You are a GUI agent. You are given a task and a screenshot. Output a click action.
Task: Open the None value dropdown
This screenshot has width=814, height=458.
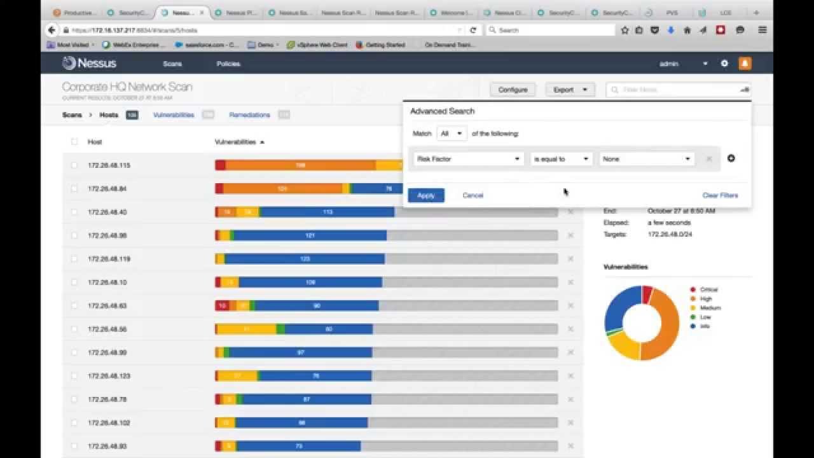pyautogui.click(x=647, y=159)
